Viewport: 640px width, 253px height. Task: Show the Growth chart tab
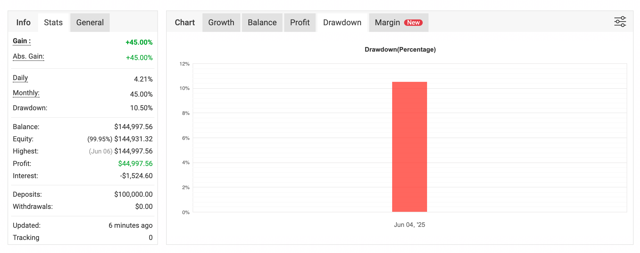(x=221, y=23)
